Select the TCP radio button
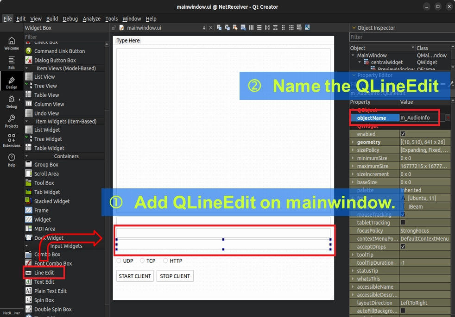The width and height of the screenshot is (455, 317). pos(147,261)
